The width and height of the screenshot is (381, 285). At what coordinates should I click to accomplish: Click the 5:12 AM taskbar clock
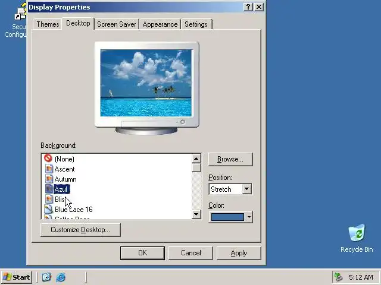click(x=361, y=277)
